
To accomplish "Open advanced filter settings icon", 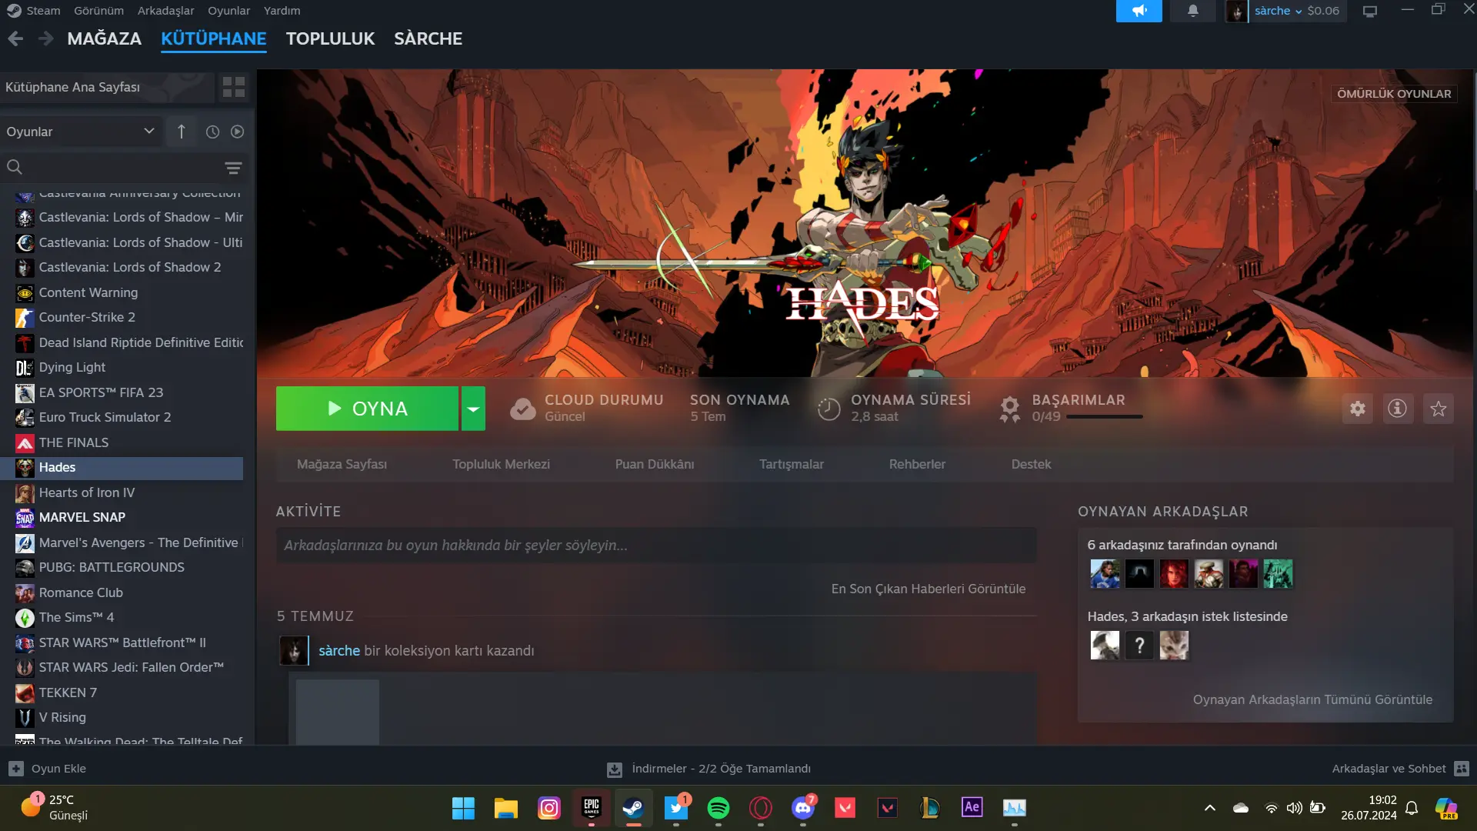I will 233,168.
